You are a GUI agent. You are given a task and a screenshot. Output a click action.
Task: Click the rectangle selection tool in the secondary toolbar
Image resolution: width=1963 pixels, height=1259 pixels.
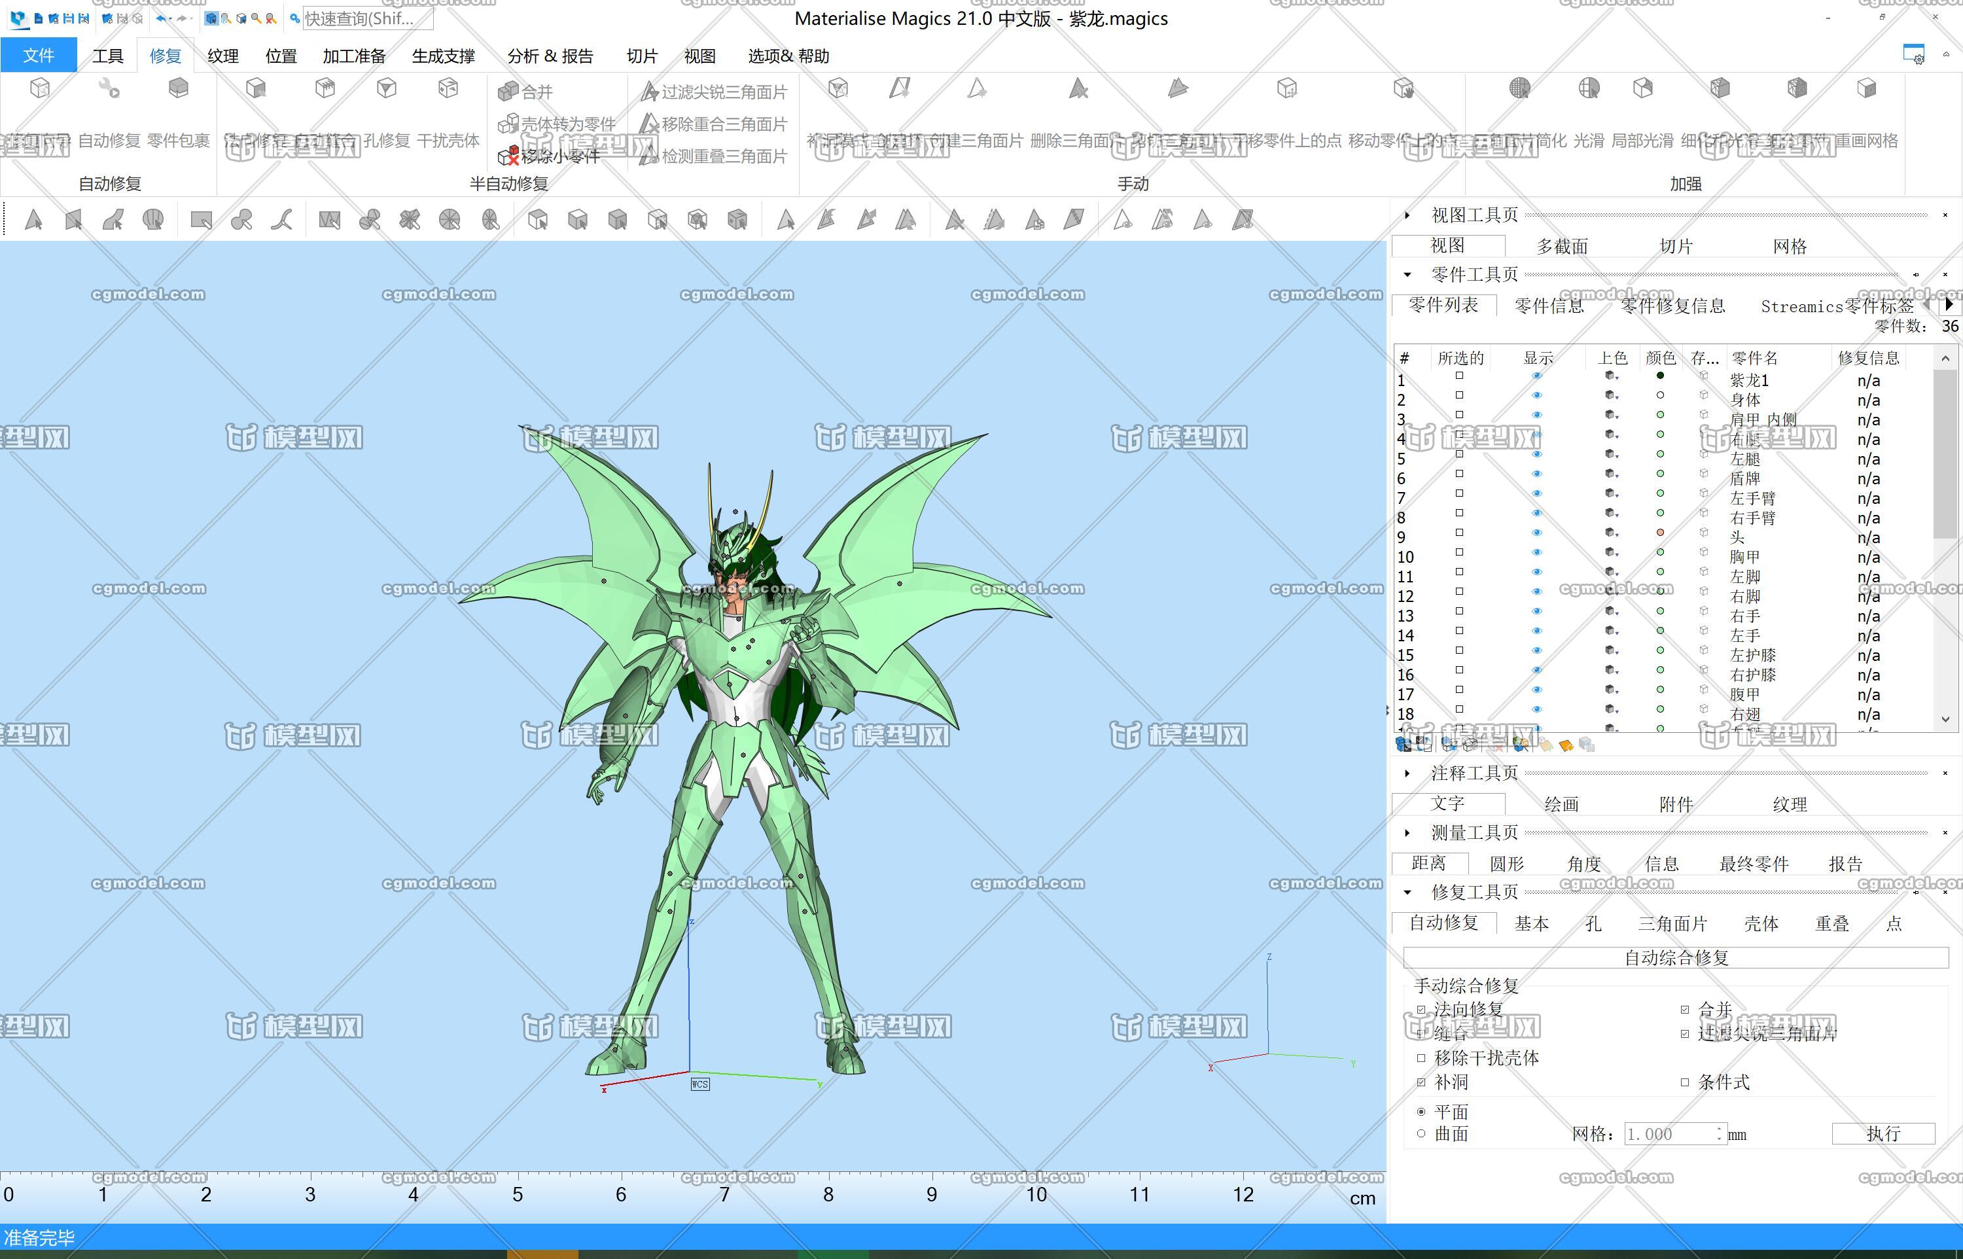coord(201,219)
